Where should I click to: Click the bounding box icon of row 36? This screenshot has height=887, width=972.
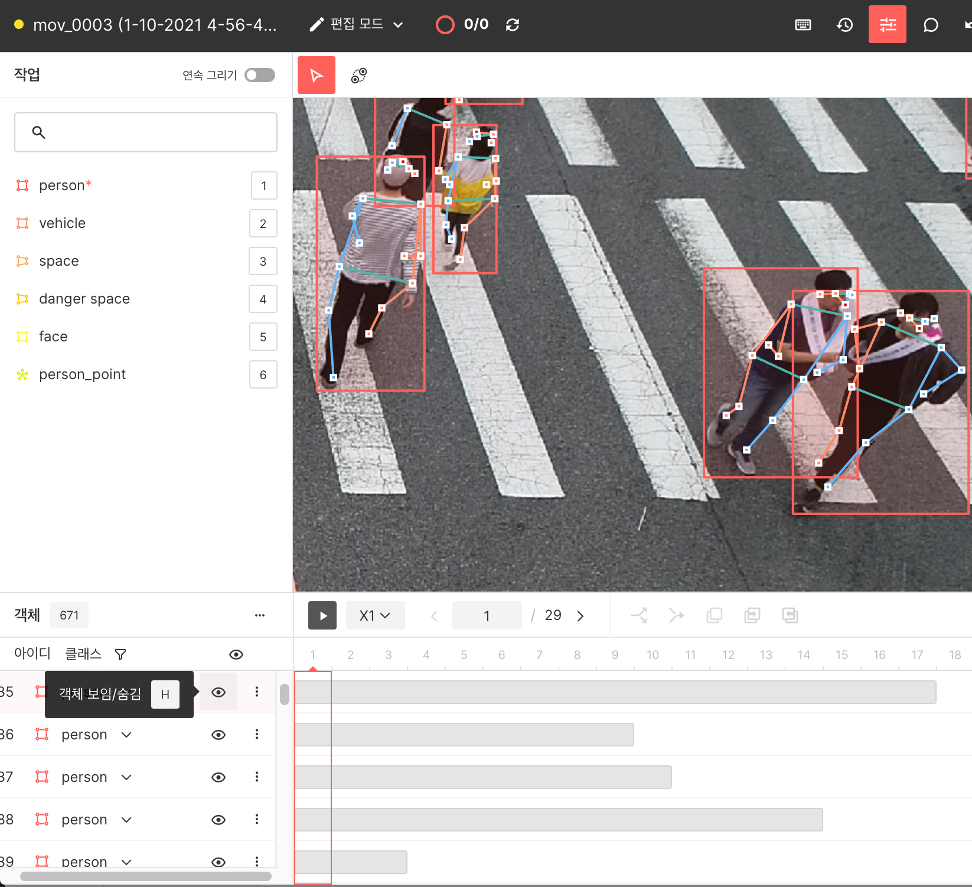(x=42, y=734)
